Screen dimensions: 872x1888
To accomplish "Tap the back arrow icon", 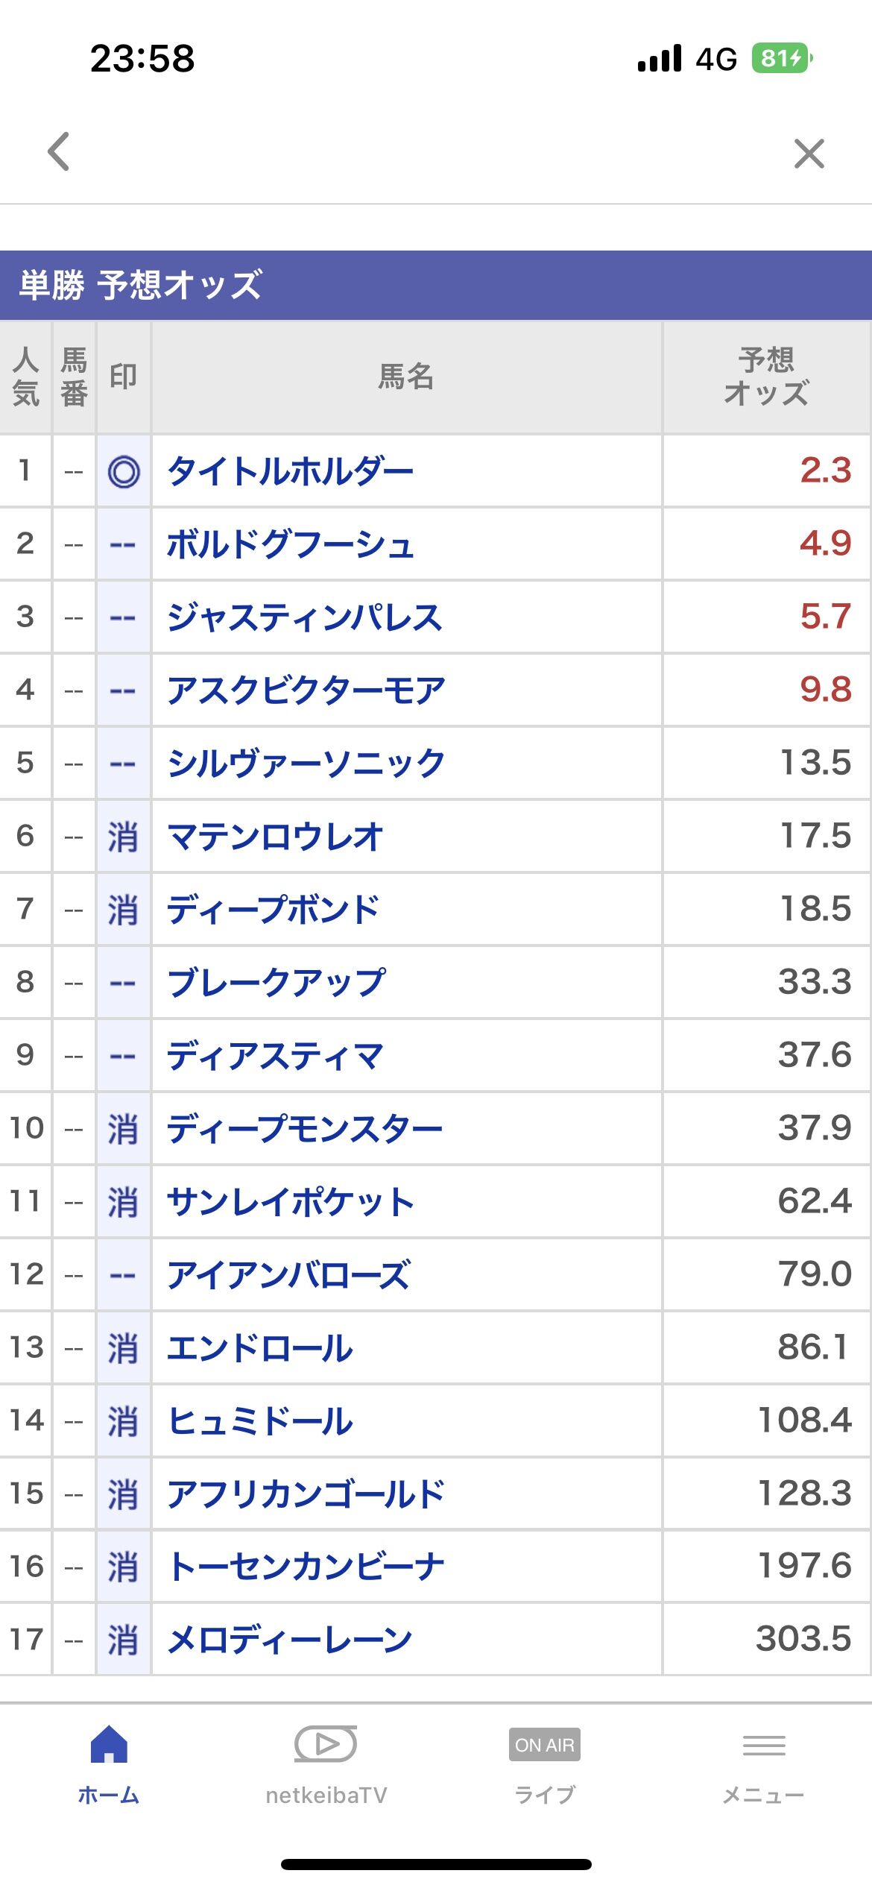I will pyautogui.click(x=59, y=152).
